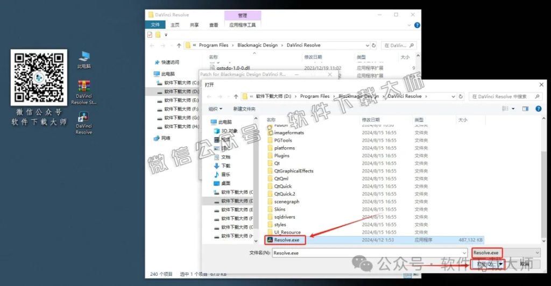Refresh the Explorer window address bar
Viewport: 551px width, 286px height.
[373, 45]
